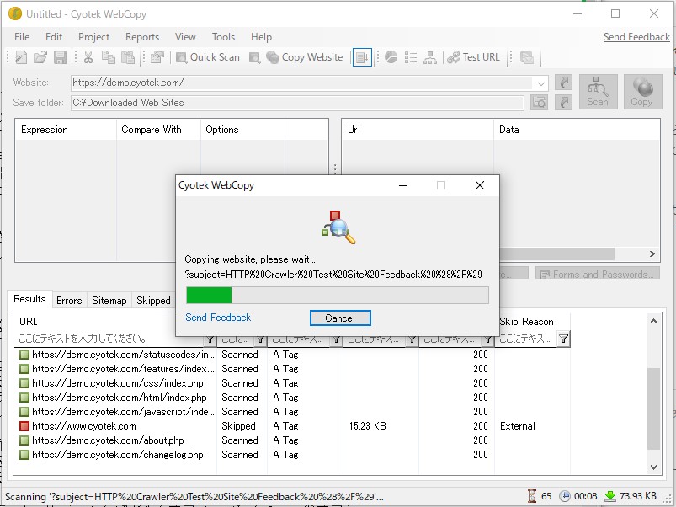
Task: Click Send Feedback link in main window
Action: click(636, 37)
